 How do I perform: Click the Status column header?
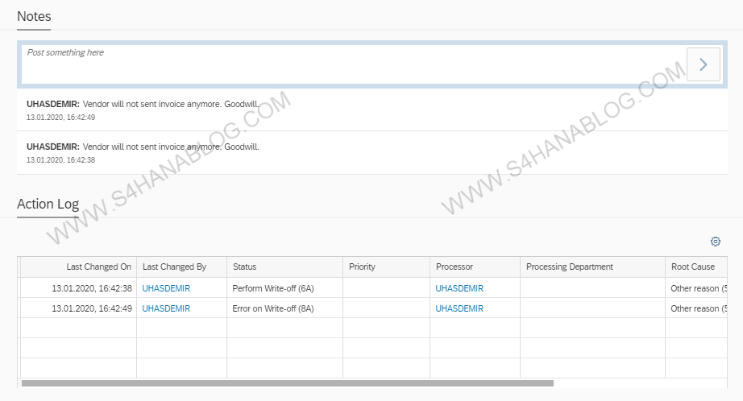point(244,267)
